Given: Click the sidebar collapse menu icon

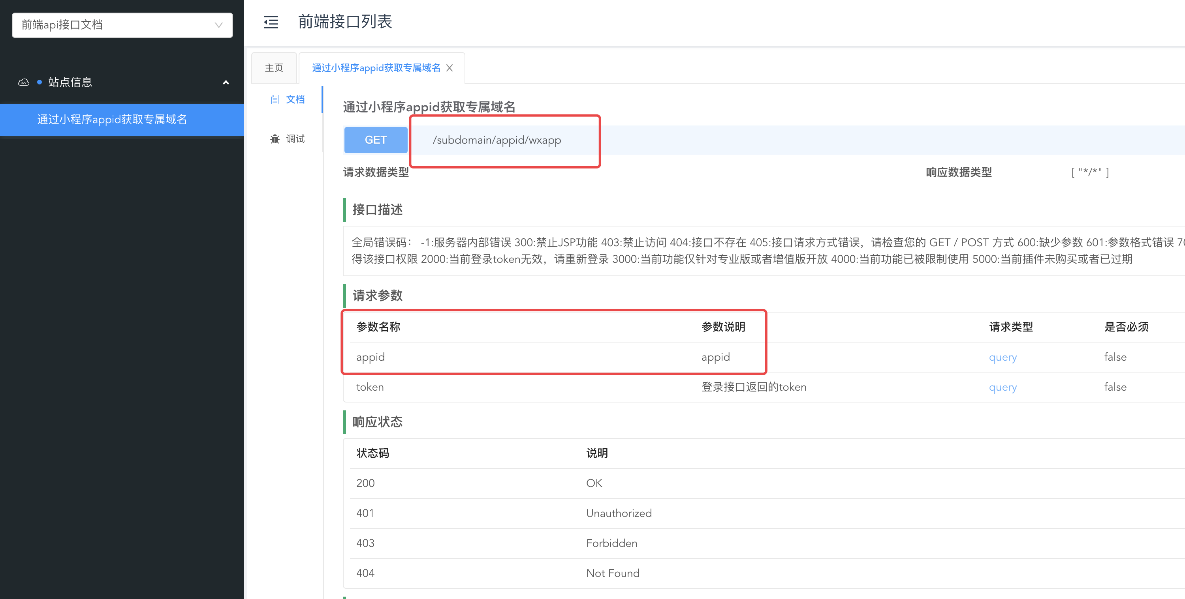Looking at the screenshot, I should pyautogui.click(x=271, y=22).
